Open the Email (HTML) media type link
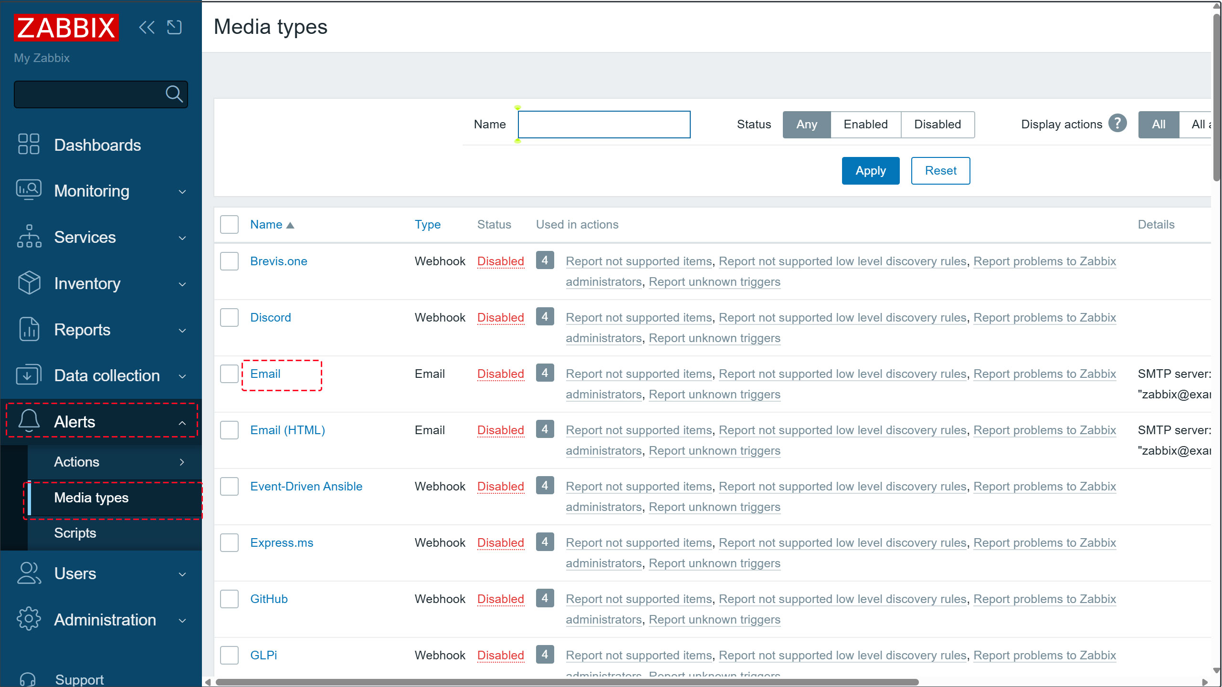Screen dimensions: 1222x687 point(287,430)
